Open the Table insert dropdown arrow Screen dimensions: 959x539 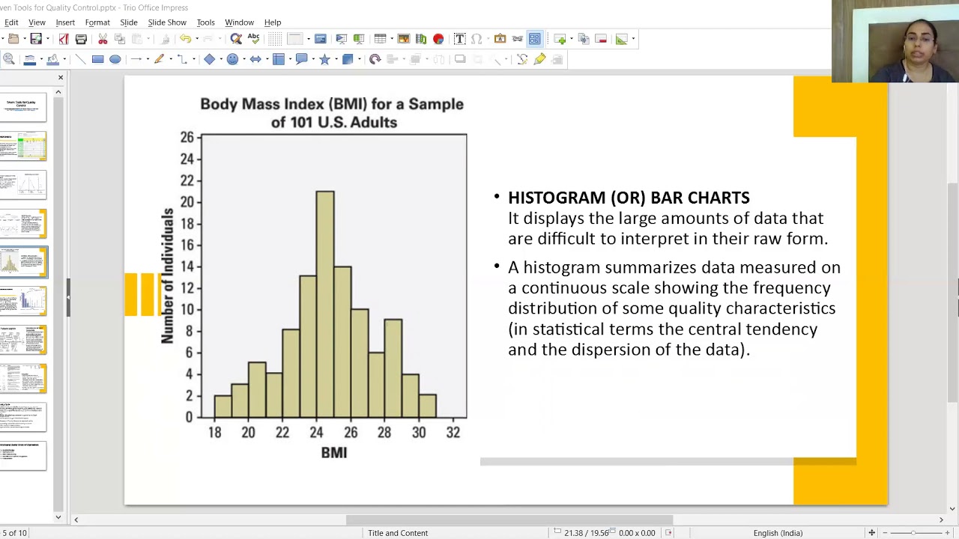[392, 39]
